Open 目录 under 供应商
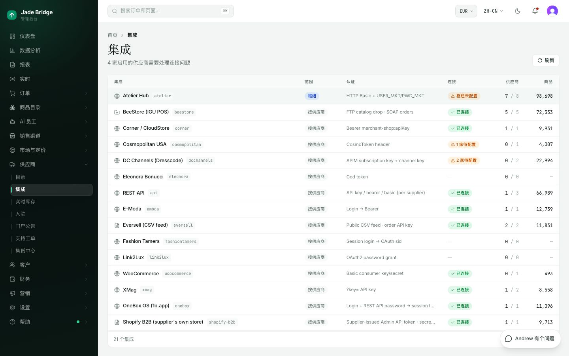 point(52,177)
